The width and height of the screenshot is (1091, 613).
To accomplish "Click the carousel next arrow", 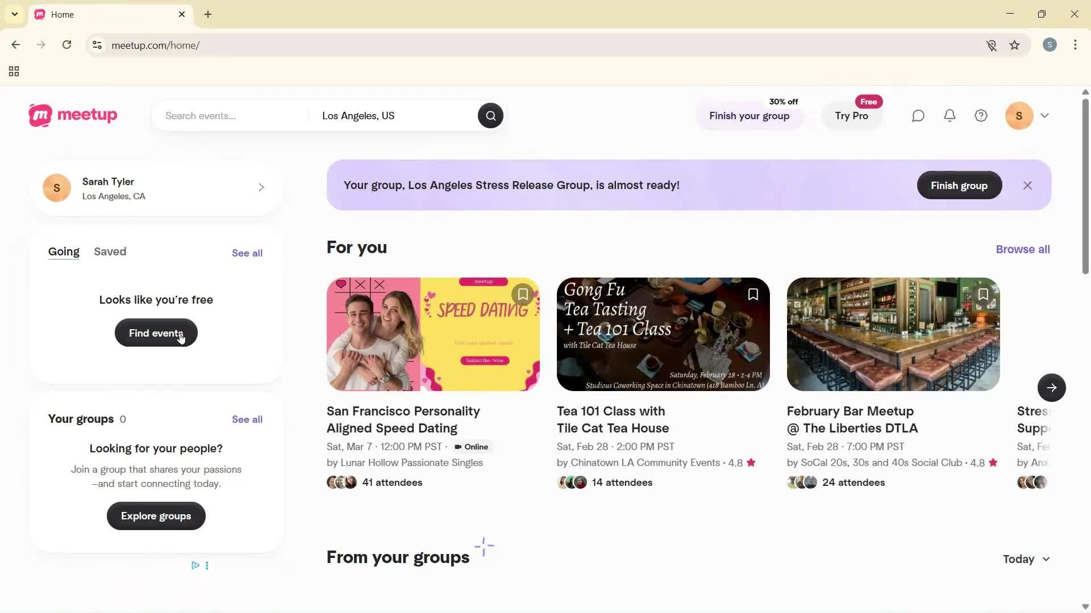I will click(x=1052, y=388).
